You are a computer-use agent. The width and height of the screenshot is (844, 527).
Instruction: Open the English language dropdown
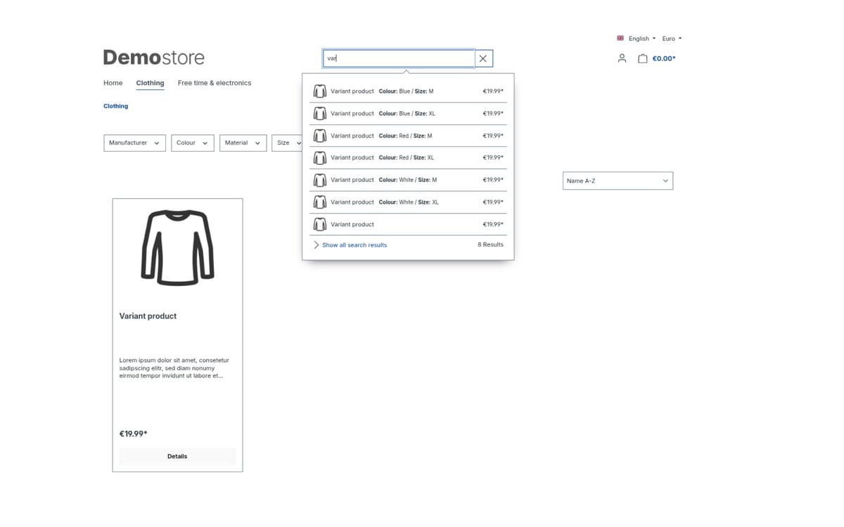[641, 39]
